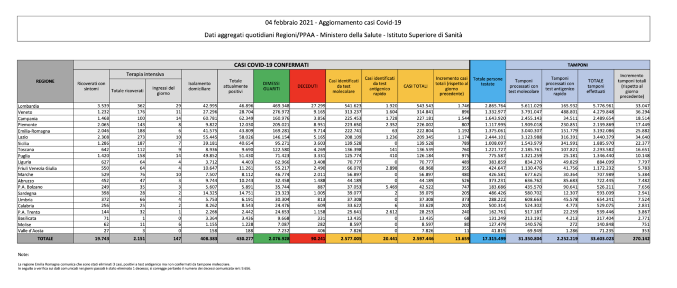Click 'Tamponi processati con test antigenico rapido' header
This screenshot has width=677, height=288.
(560, 85)
